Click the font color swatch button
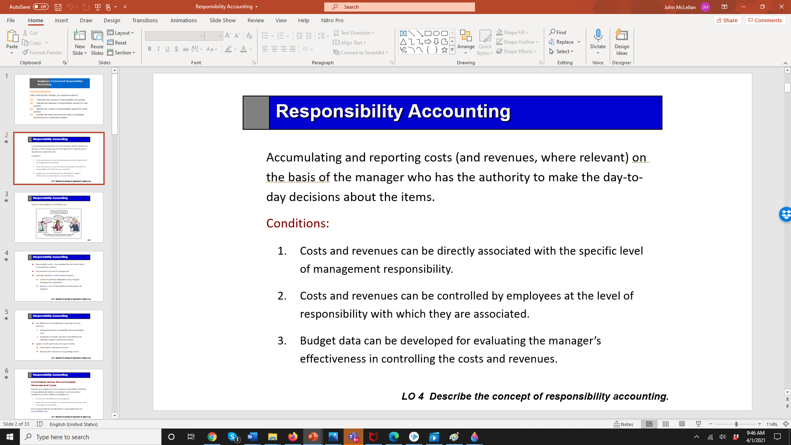Screen dimensions: 791x445 tap(243, 49)
